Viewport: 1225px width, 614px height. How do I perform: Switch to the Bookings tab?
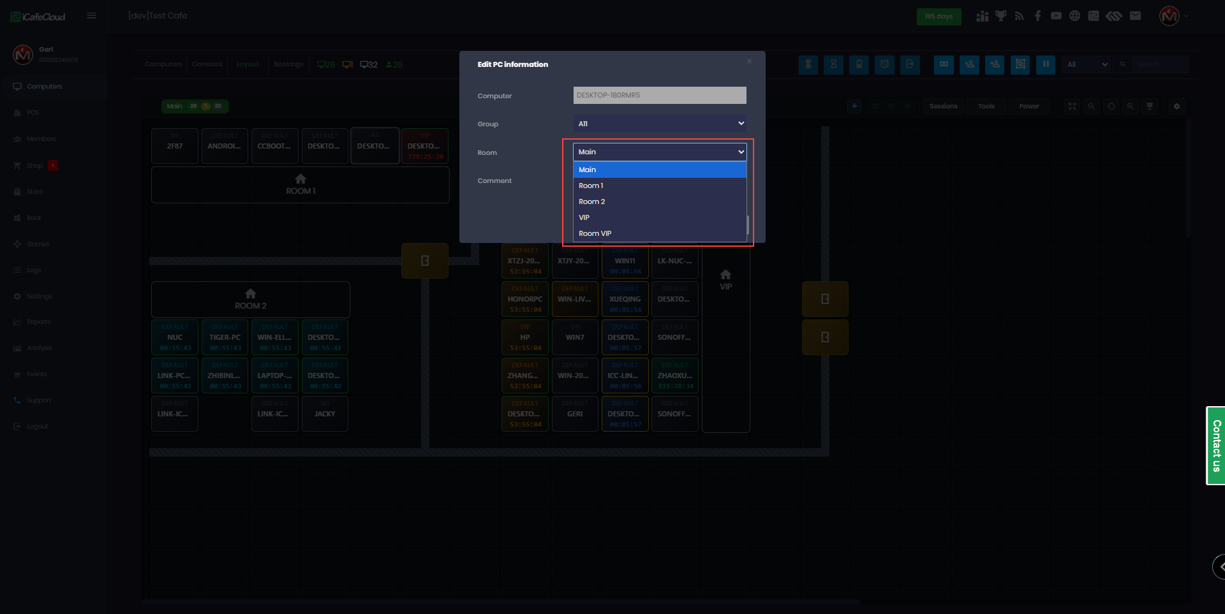point(288,64)
